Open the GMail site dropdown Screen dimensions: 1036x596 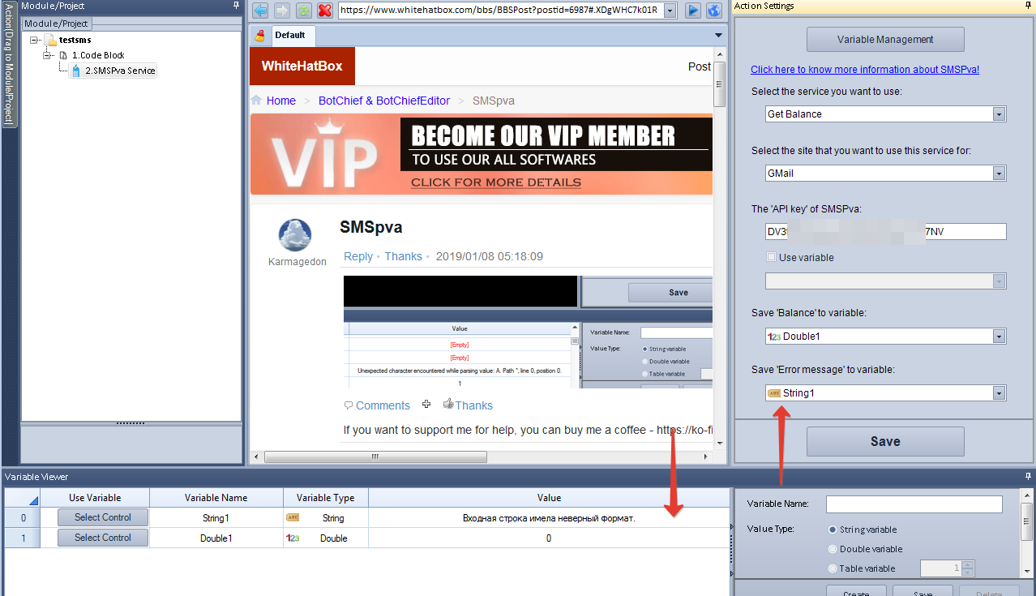coord(999,173)
